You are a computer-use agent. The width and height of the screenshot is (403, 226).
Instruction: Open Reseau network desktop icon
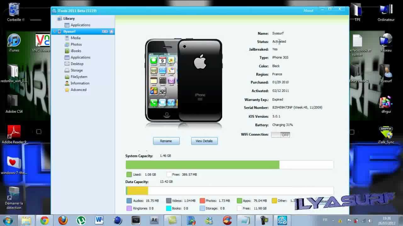386,43
